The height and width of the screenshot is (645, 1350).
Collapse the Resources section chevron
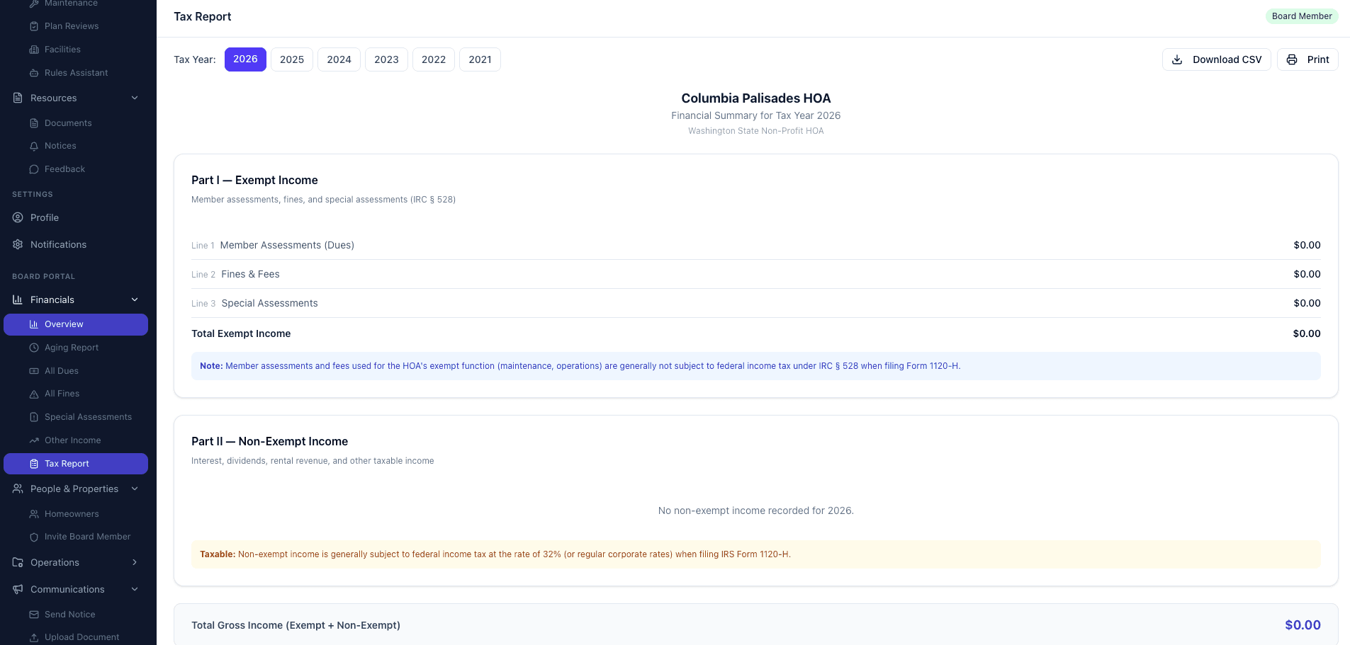tap(135, 98)
